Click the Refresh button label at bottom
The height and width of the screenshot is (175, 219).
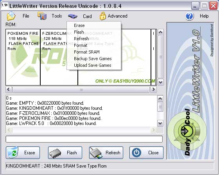click(x=113, y=153)
